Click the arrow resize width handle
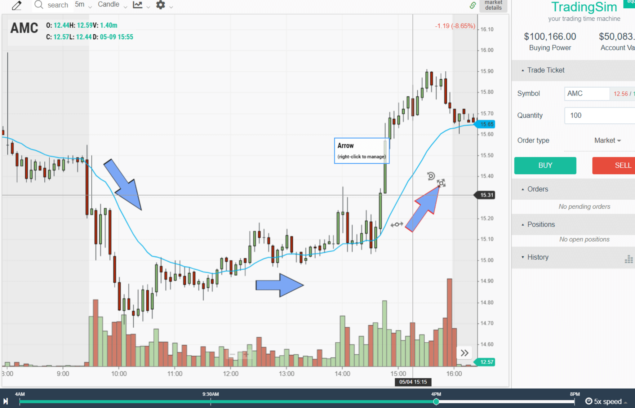 click(x=397, y=224)
